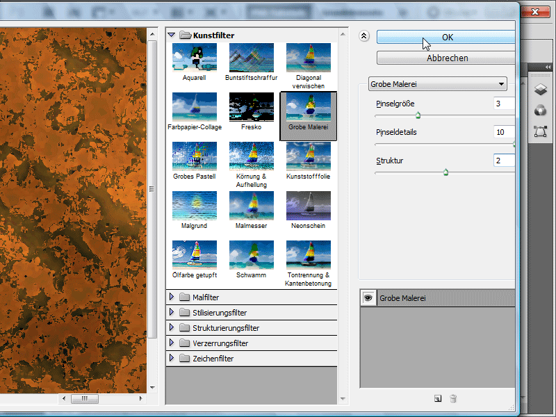This screenshot has height=417, width=556.
Task: Click the preview's vertical scroll up arrow
Action: point(152,34)
